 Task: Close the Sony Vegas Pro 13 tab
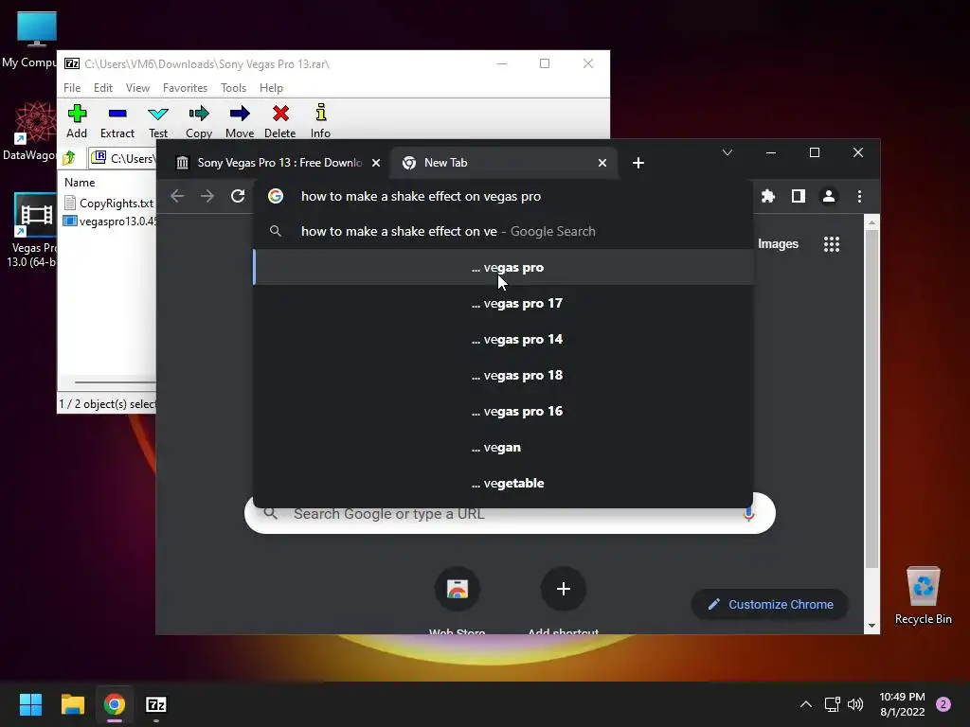pyautogui.click(x=375, y=163)
